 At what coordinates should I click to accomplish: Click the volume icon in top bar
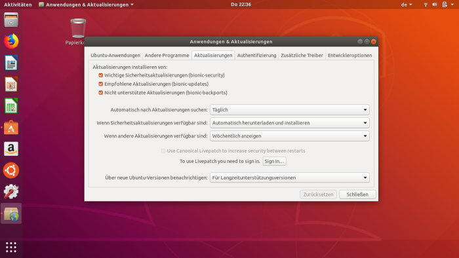[435, 5]
